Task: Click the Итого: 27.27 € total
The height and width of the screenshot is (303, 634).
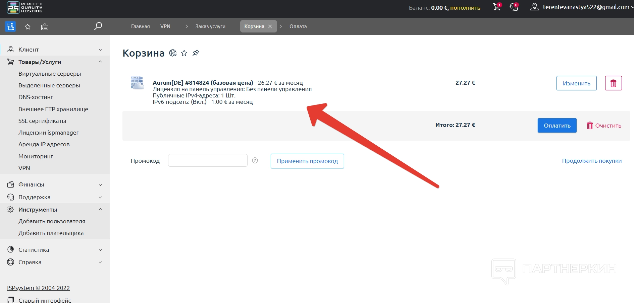Action: [455, 125]
